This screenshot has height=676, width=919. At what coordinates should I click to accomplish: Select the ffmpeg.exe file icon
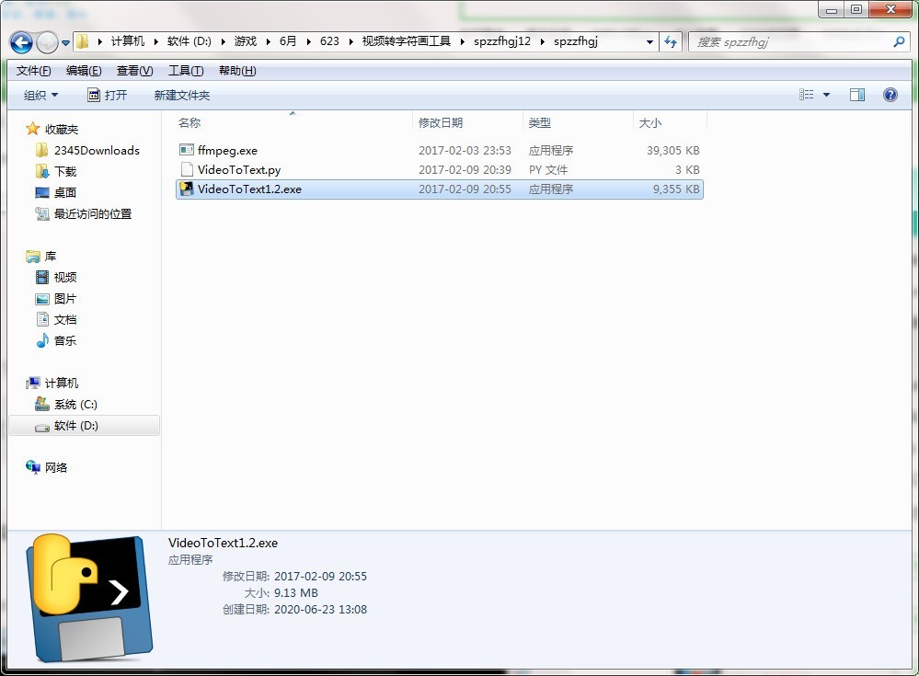(x=187, y=150)
